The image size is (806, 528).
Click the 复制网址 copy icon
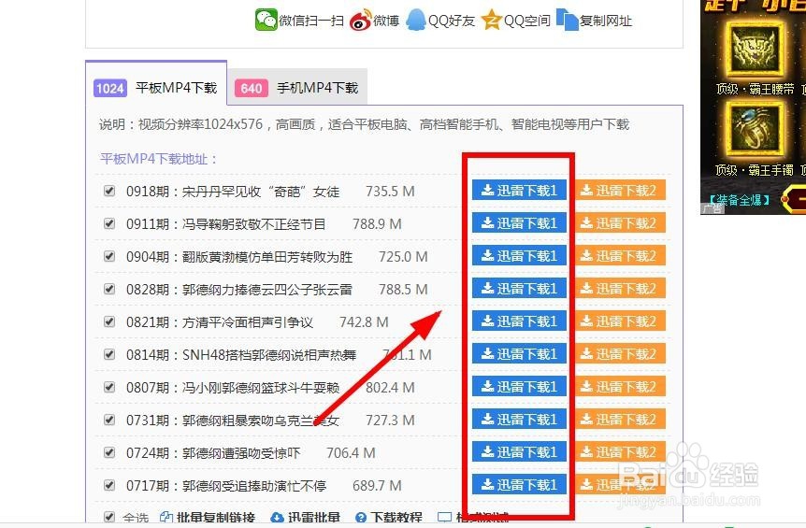click(568, 20)
